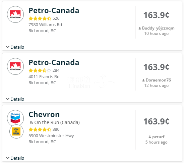Click the On the Run logo icon

click(16, 131)
